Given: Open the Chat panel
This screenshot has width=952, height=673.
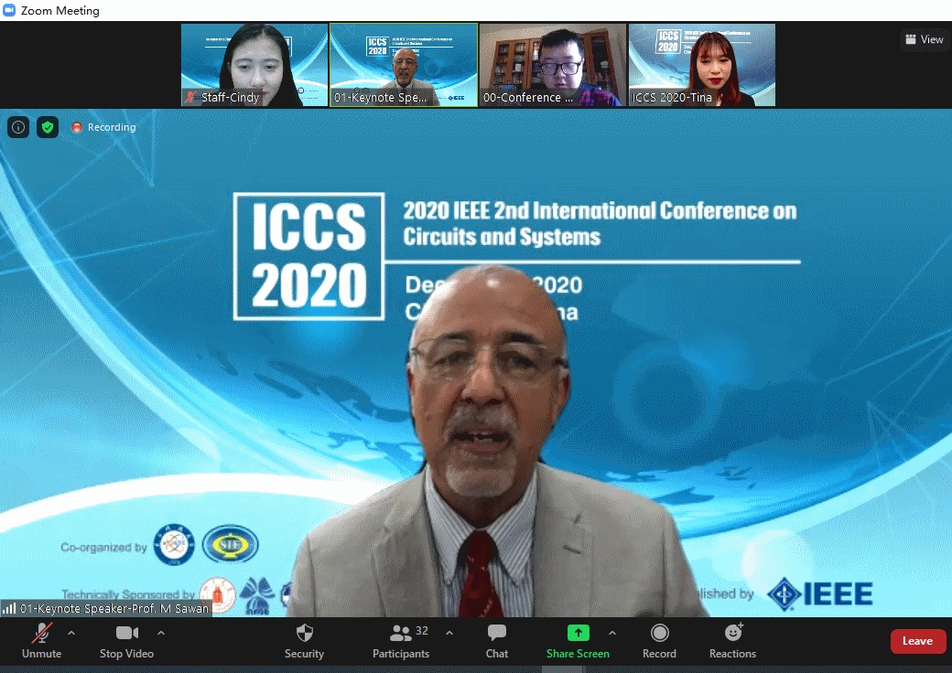Looking at the screenshot, I should point(497,640).
